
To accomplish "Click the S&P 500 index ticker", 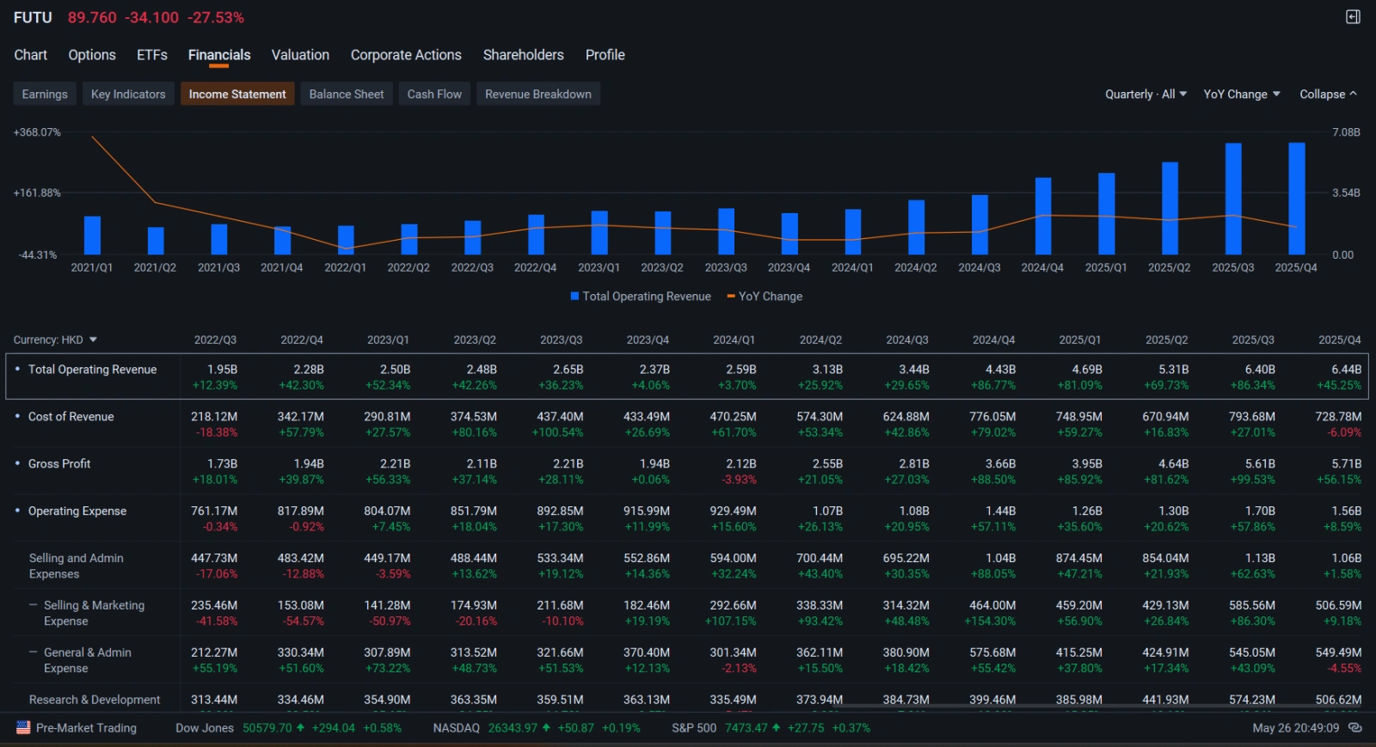I will (771, 727).
